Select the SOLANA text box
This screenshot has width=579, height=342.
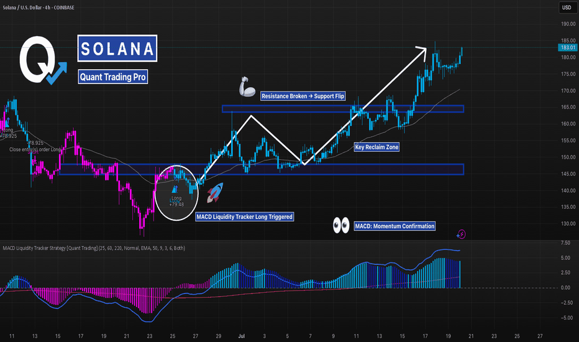coord(117,49)
